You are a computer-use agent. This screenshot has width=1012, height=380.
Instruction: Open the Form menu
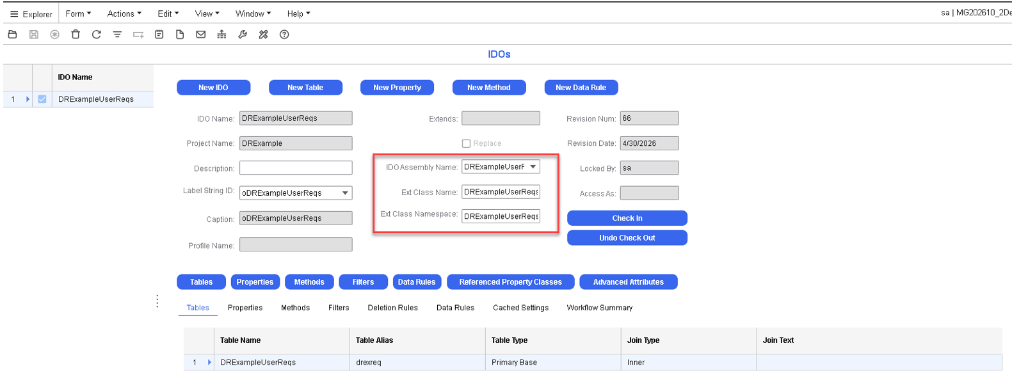(x=78, y=13)
